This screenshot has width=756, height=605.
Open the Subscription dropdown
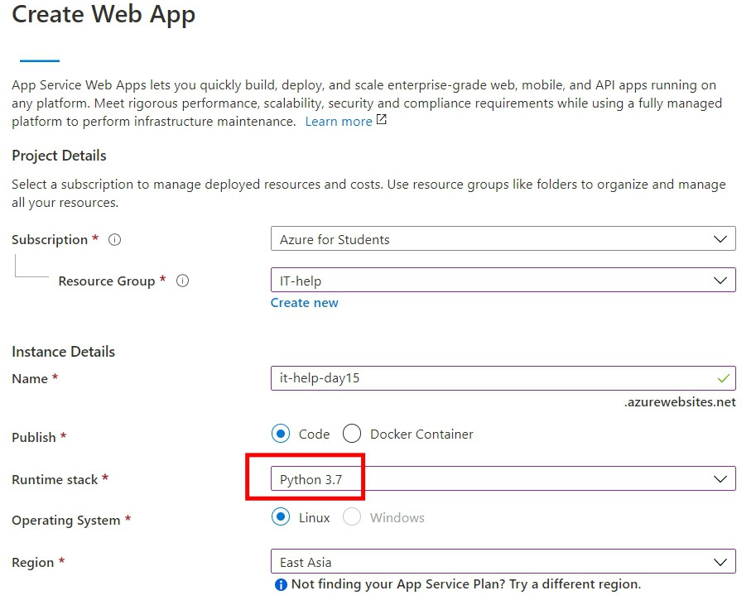click(x=503, y=239)
